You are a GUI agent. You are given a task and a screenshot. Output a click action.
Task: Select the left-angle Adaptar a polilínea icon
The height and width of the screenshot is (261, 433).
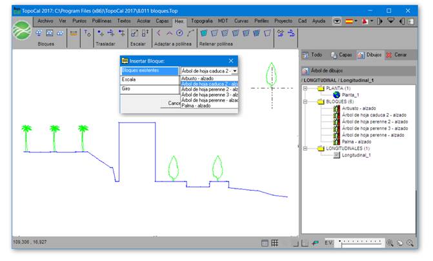click(159, 33)
